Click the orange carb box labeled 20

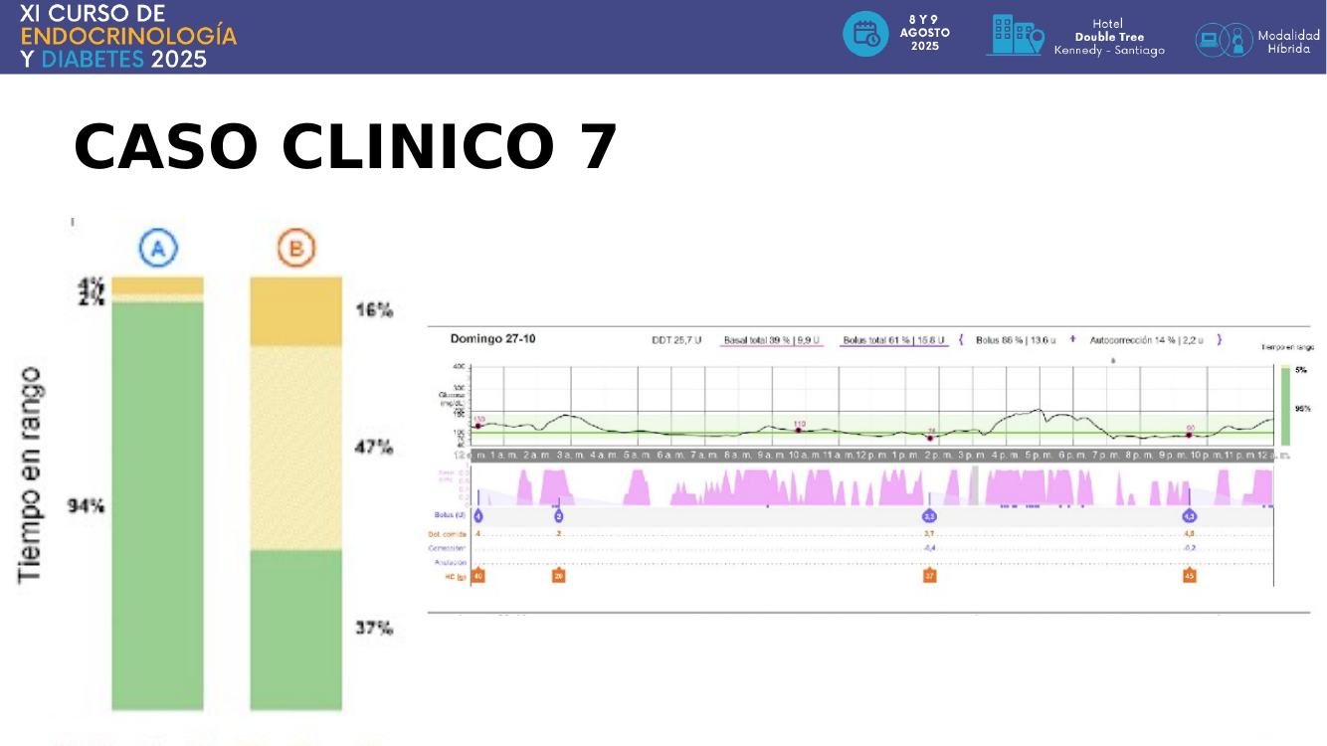click(x=558, y=576)
